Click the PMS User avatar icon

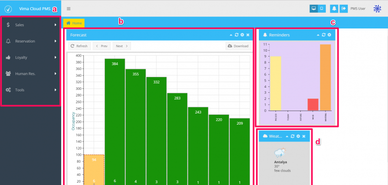[x=377, y=9]
